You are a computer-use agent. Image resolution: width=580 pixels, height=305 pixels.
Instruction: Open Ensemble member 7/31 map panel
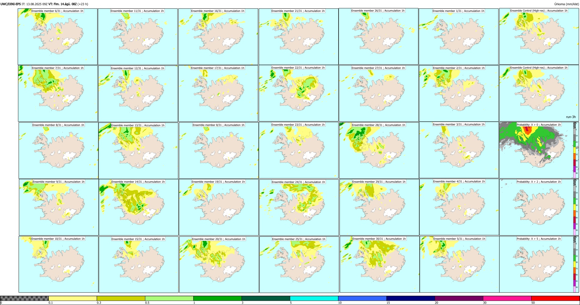(x=58, y=94)
